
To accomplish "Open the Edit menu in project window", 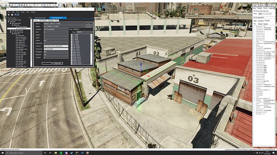I will coord(13,12).
